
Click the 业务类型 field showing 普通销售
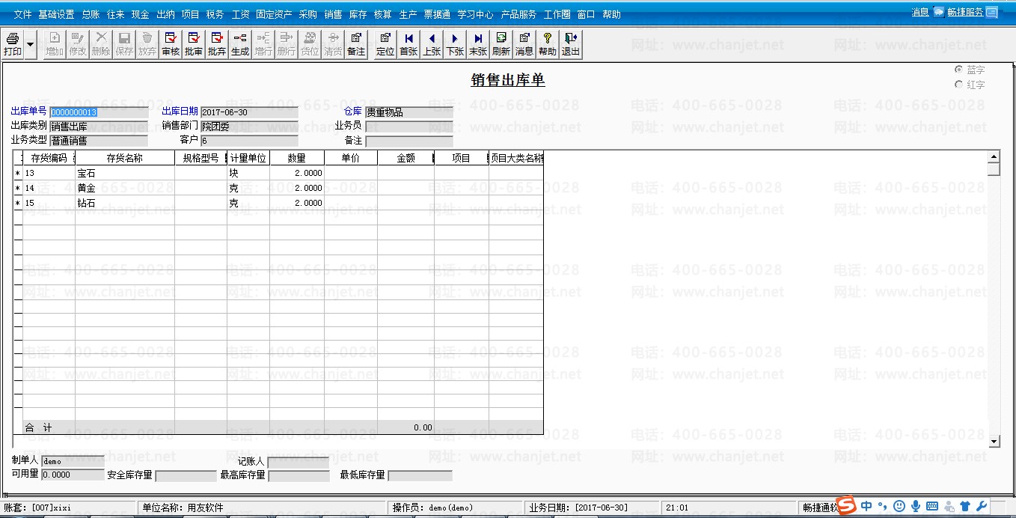tap(98, 141)
